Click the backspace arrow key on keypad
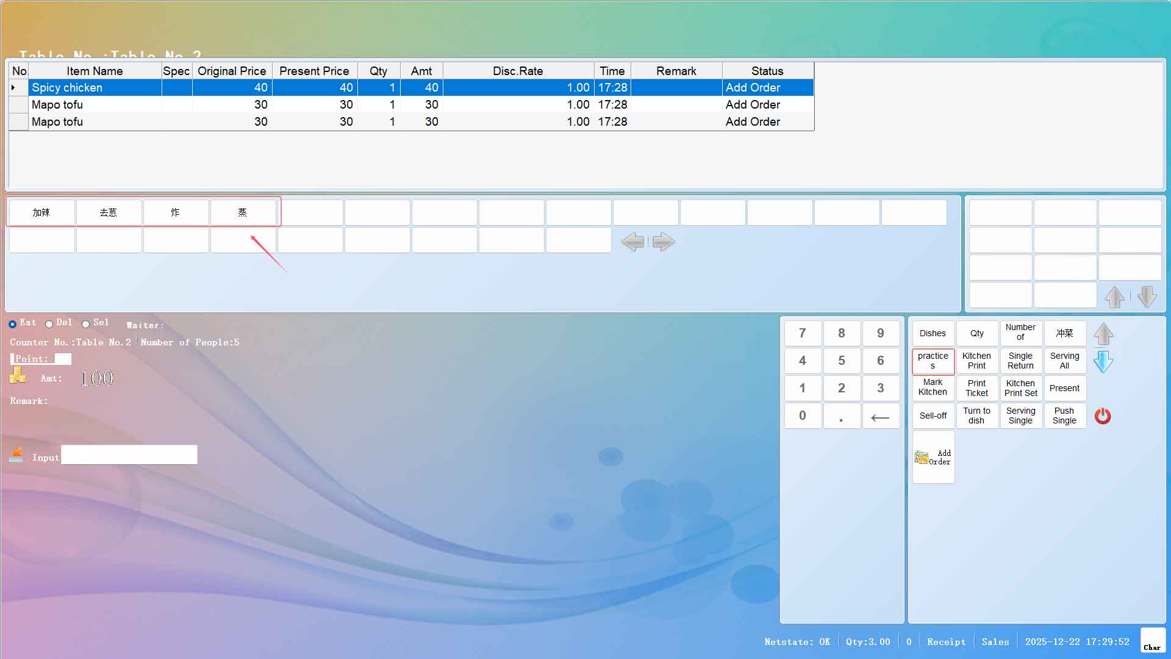 point(880,417)
